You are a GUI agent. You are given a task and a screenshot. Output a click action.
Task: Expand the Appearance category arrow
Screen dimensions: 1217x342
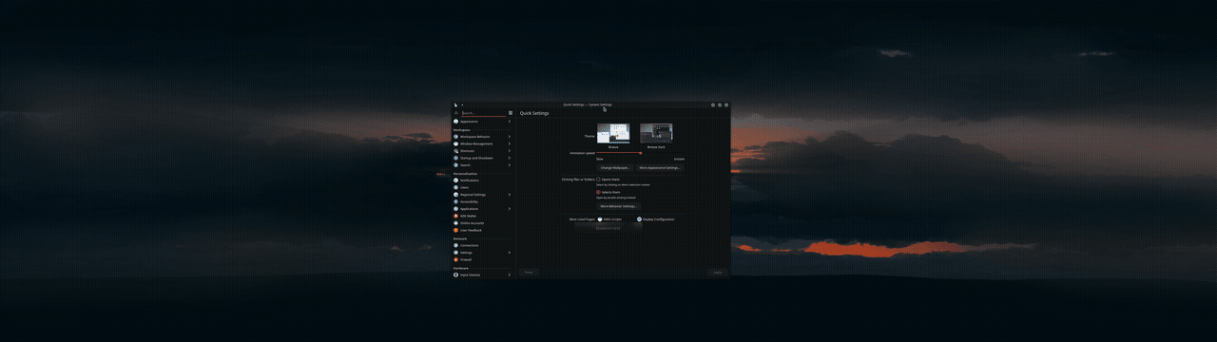point(510,122)
